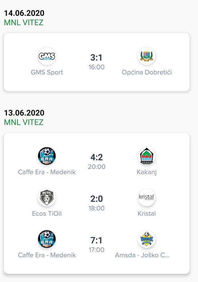
Task: Click the GMS Sport team logo
Action: pos(47,56)
